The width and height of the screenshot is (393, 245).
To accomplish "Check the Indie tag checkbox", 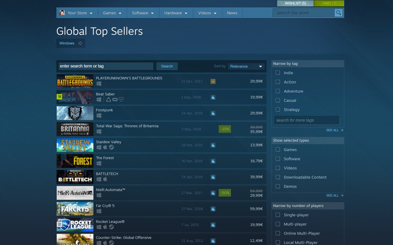I will pos(278,73).
